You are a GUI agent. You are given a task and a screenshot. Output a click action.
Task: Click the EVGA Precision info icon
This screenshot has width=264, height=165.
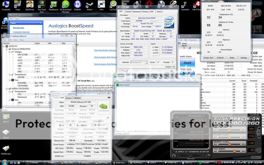(x=174, y=156)
